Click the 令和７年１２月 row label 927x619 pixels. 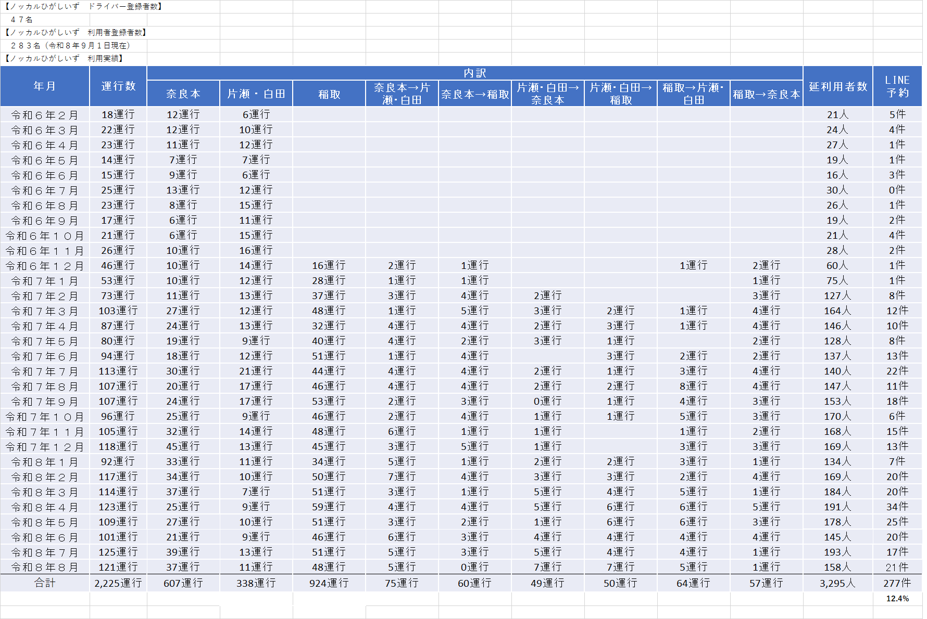(x=45, y=446)
